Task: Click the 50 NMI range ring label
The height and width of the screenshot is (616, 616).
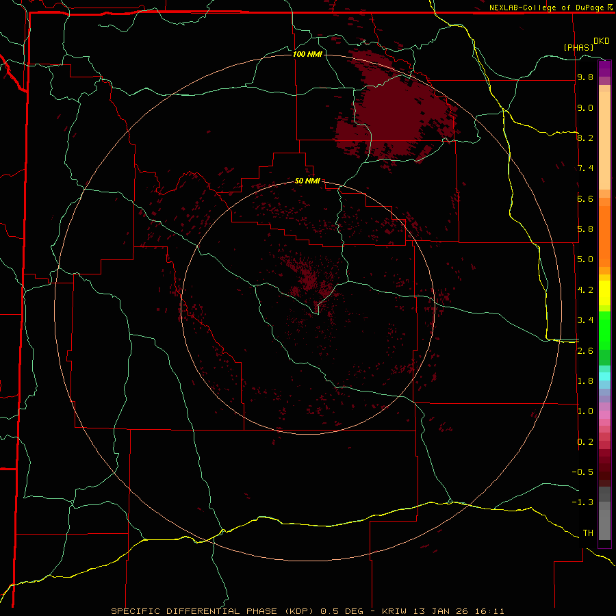Action: tap(307, 181)
